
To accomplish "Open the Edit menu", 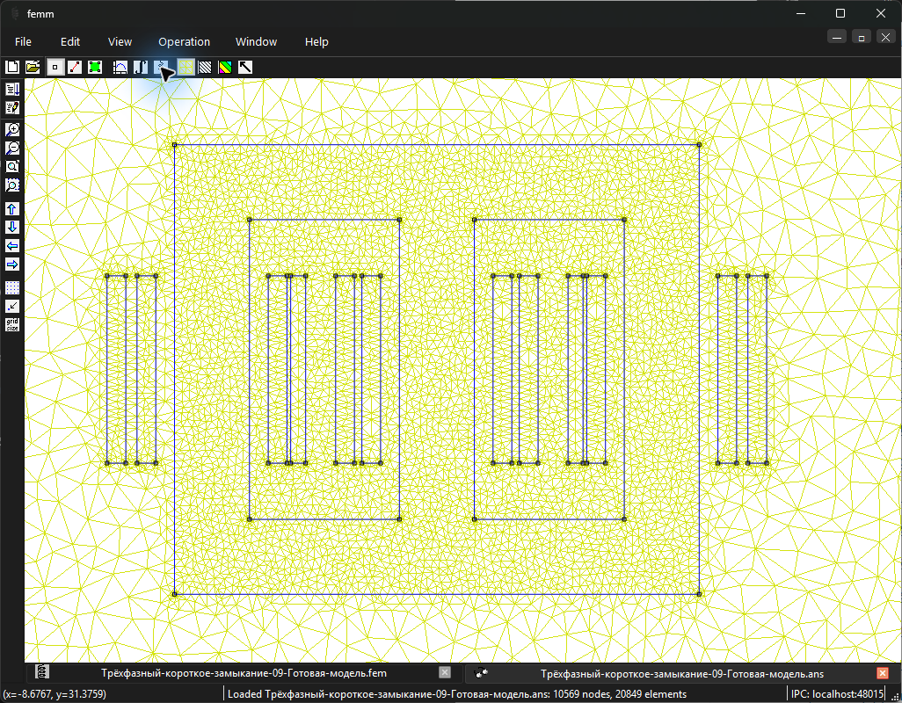I will pos(70,42).
